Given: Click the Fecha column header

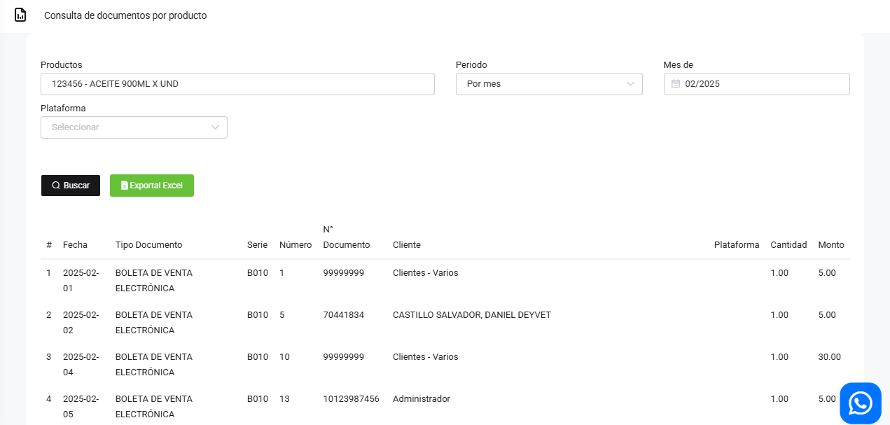Looking at the screenshot, I should [75, 245].
